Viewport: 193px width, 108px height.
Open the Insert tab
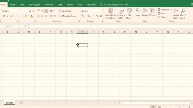pyautogui.click(x=12, y=5)
